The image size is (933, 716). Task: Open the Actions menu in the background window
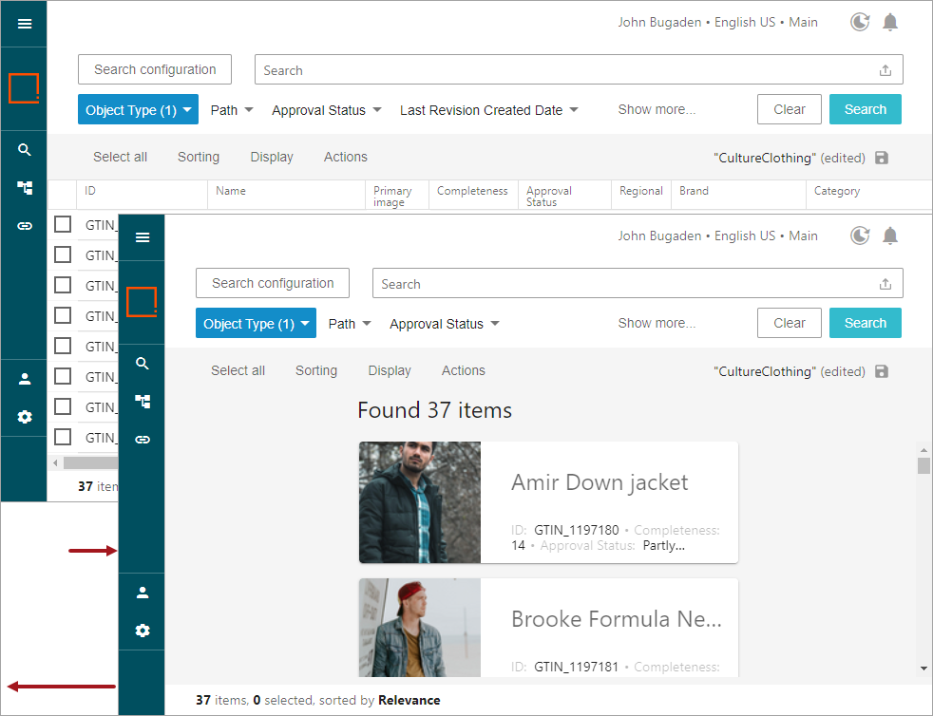(345, 157)
